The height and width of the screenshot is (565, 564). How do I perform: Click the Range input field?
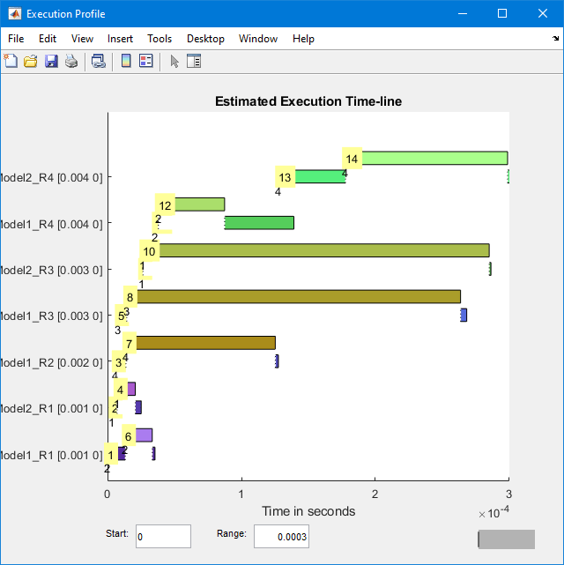coord(281,536)
